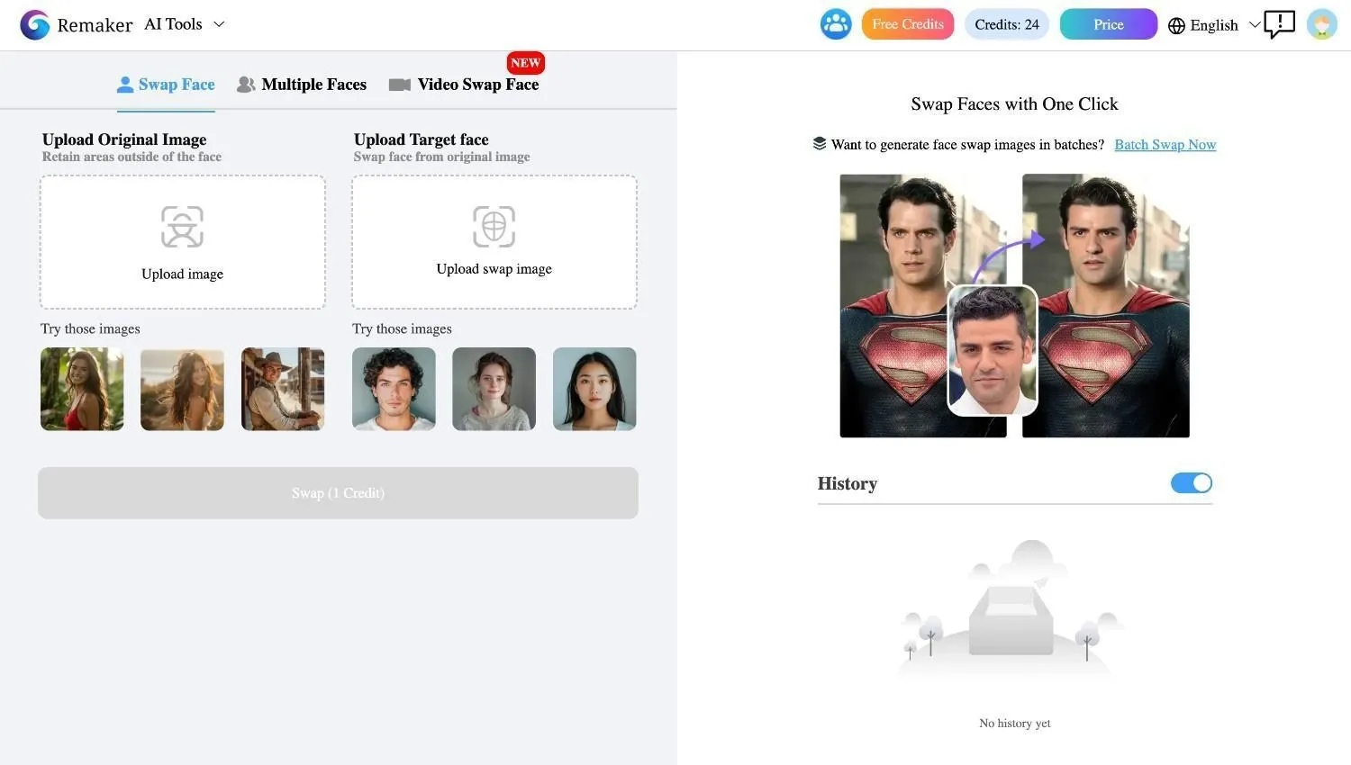The height and width of the screenshot is (765, 1351).
Task: Select the cowboy hat man sample
Action: [x=283, y=389]
